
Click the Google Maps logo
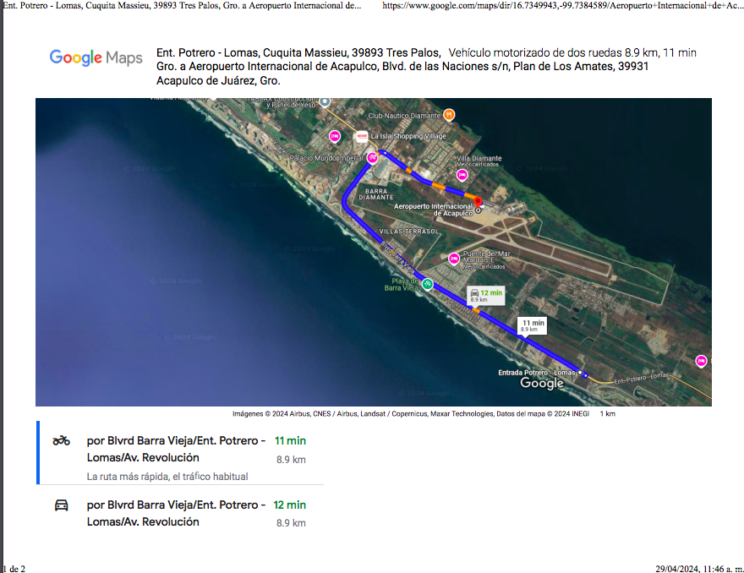[x=96, y=57]
